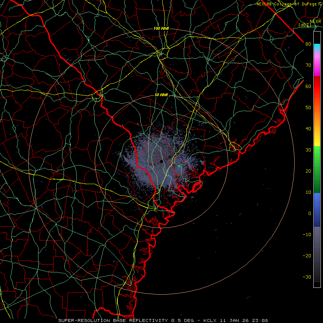Click the NEXR label above the dBZ scale
Viewport: 323px width, 323px height.
(315, 22)
